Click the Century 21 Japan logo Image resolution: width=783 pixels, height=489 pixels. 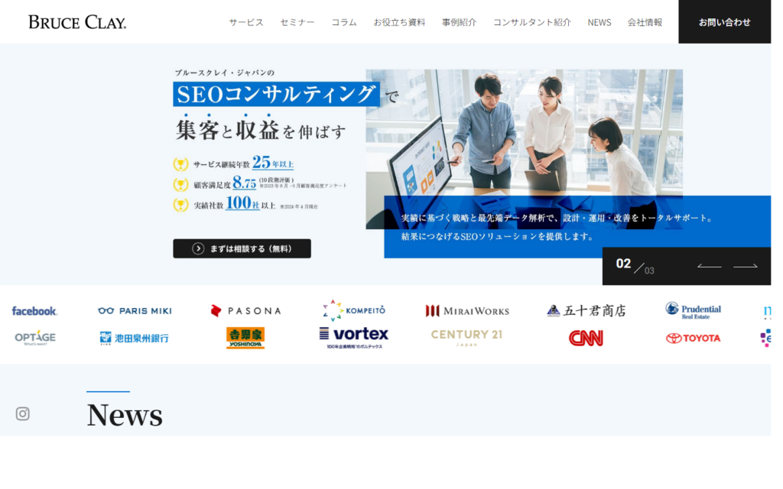(466, 337)
